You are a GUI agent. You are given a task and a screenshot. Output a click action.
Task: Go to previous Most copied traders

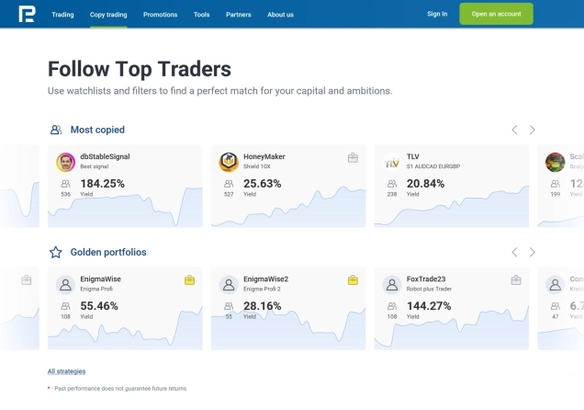pyautogui.click(x=514, y=130)
